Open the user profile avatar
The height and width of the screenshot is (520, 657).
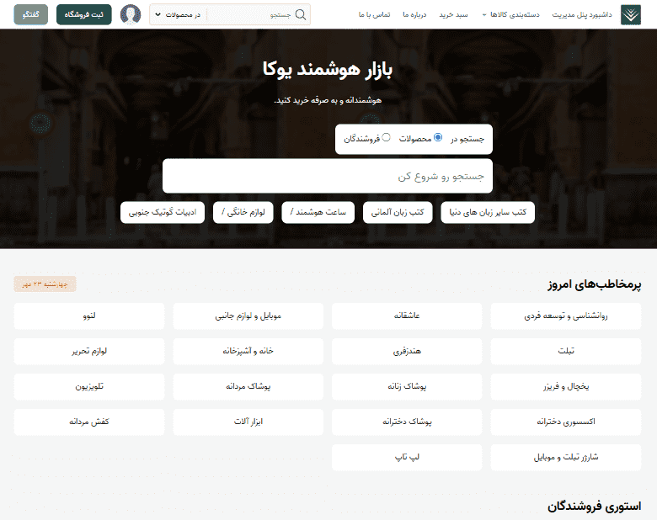pos(131,14)
